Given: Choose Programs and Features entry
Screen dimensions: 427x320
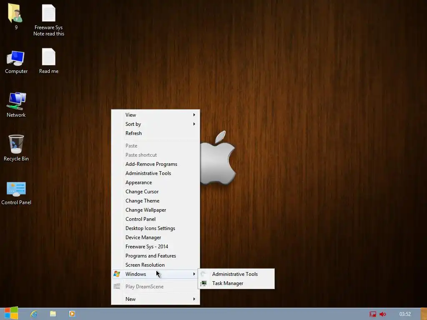Looking at the screenshot, I should click(x=156, y=256).
